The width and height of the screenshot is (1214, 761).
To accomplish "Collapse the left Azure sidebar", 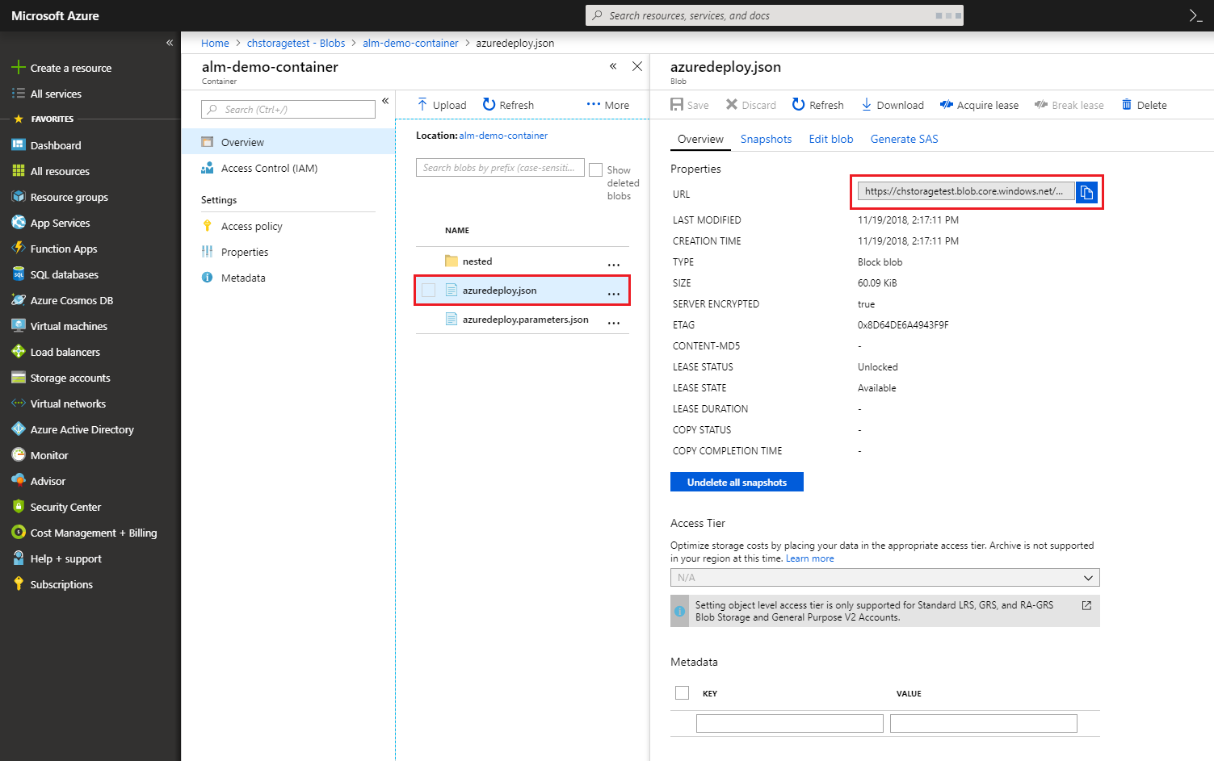I will coord(170,43).
